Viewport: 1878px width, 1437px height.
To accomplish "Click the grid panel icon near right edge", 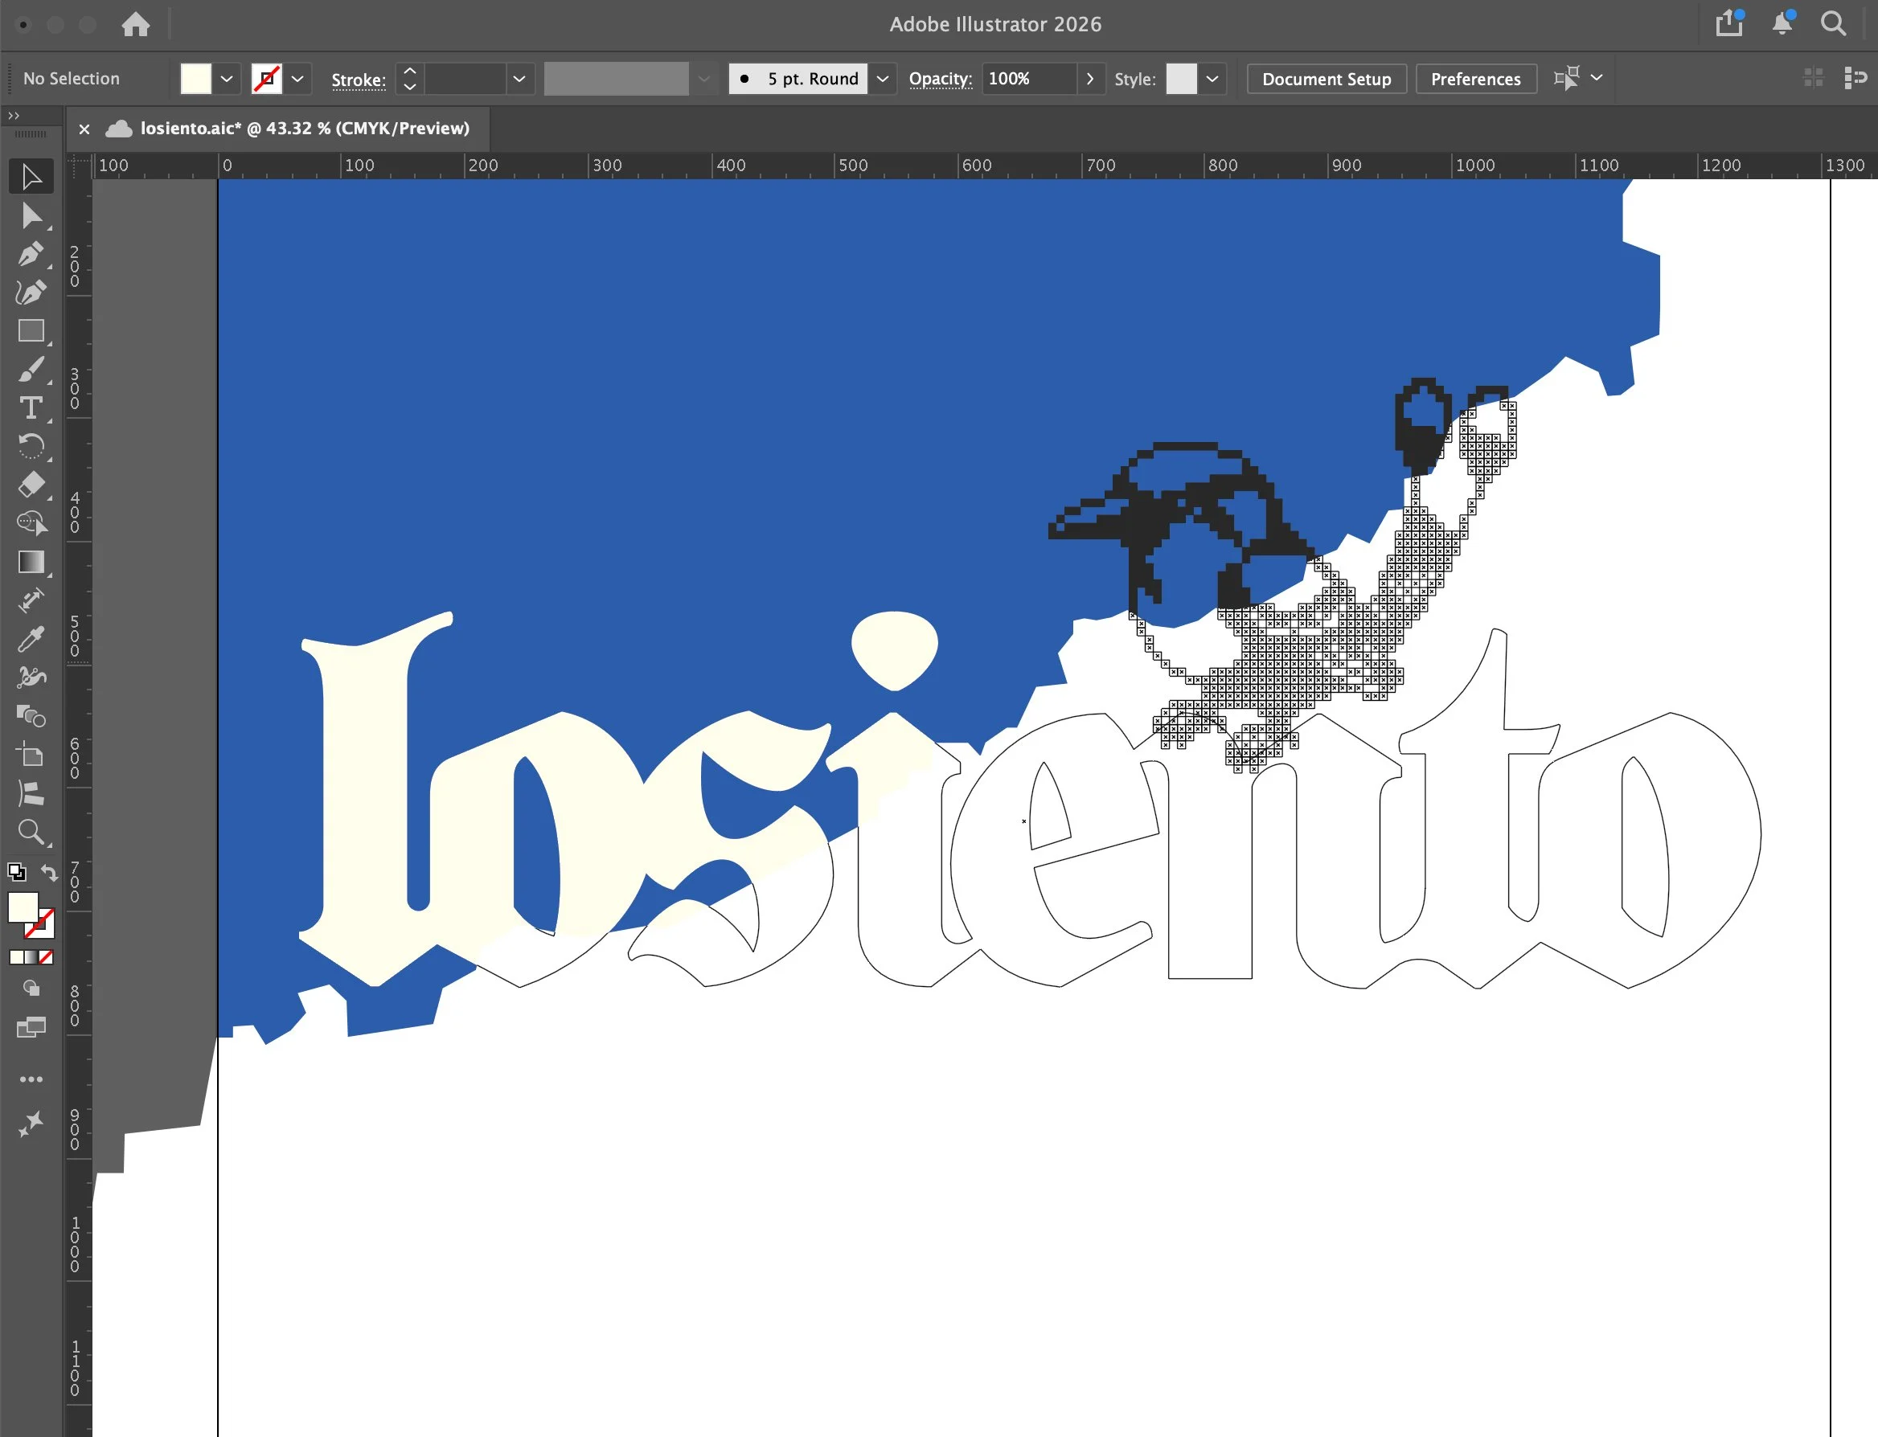I will point(1813,78).
